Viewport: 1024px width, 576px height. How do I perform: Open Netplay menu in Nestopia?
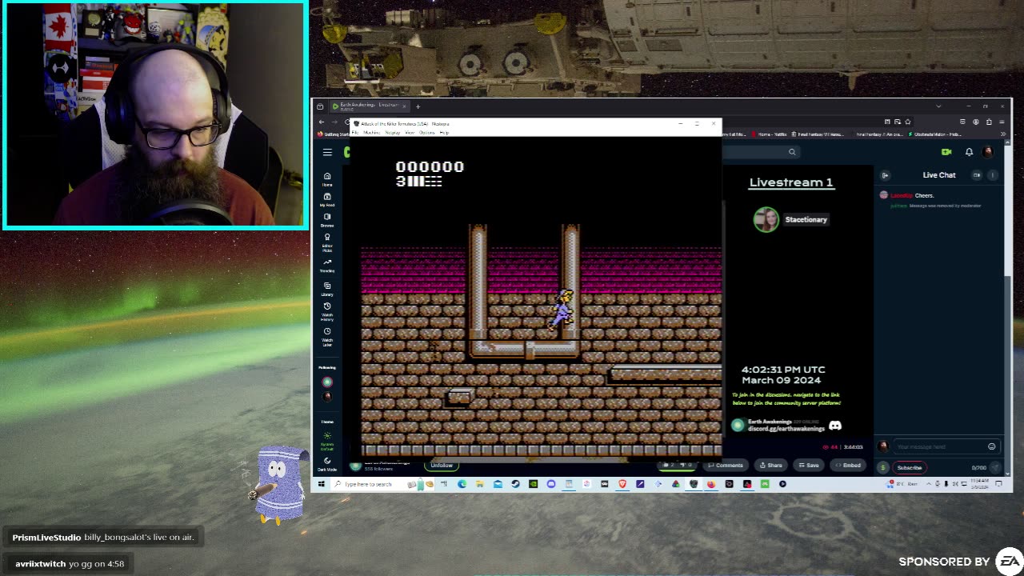[393, 133]
